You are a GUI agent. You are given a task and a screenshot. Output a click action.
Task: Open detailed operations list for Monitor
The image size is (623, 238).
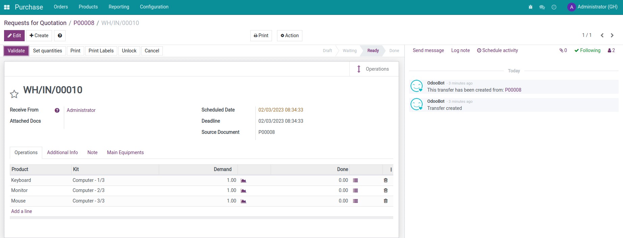(x=355, y=191)
